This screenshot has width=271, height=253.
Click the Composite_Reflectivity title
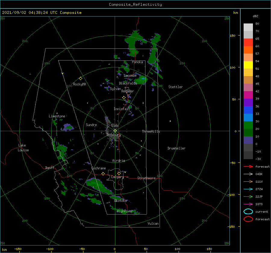[x=135, y=5]
